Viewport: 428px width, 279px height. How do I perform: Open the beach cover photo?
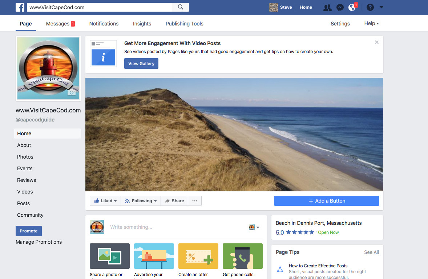[234, 135]
